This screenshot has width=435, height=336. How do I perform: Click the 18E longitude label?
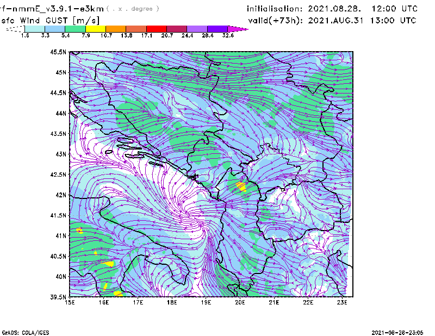coord(172,302)
